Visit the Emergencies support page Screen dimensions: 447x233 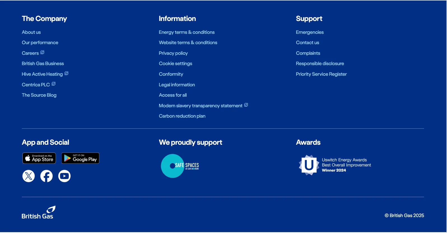309,32
